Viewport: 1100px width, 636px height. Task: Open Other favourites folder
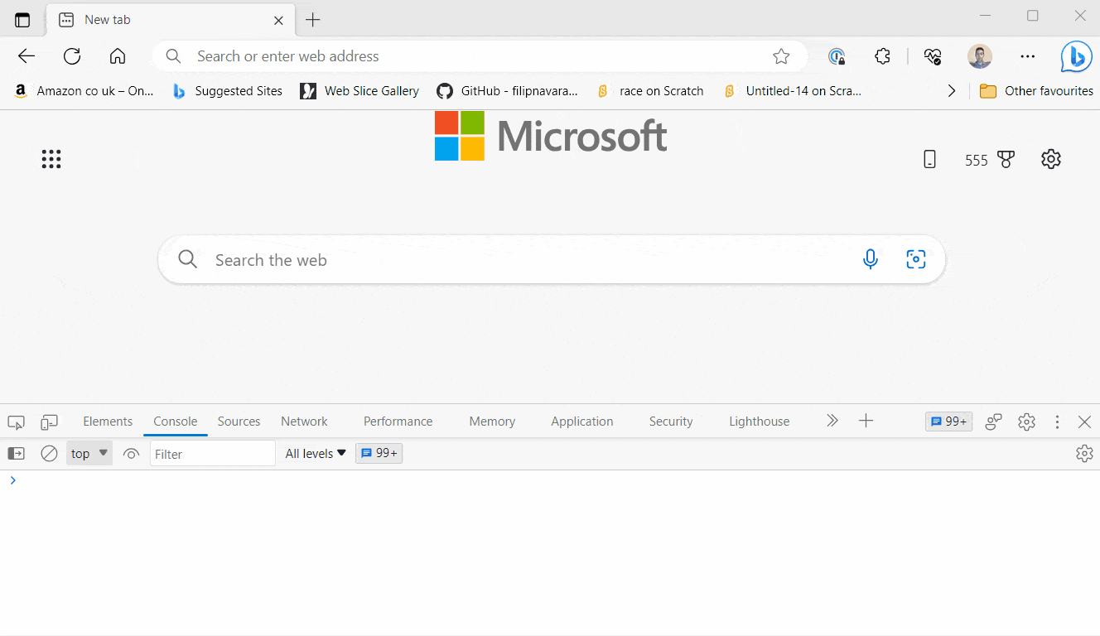tap(1036, 91)
